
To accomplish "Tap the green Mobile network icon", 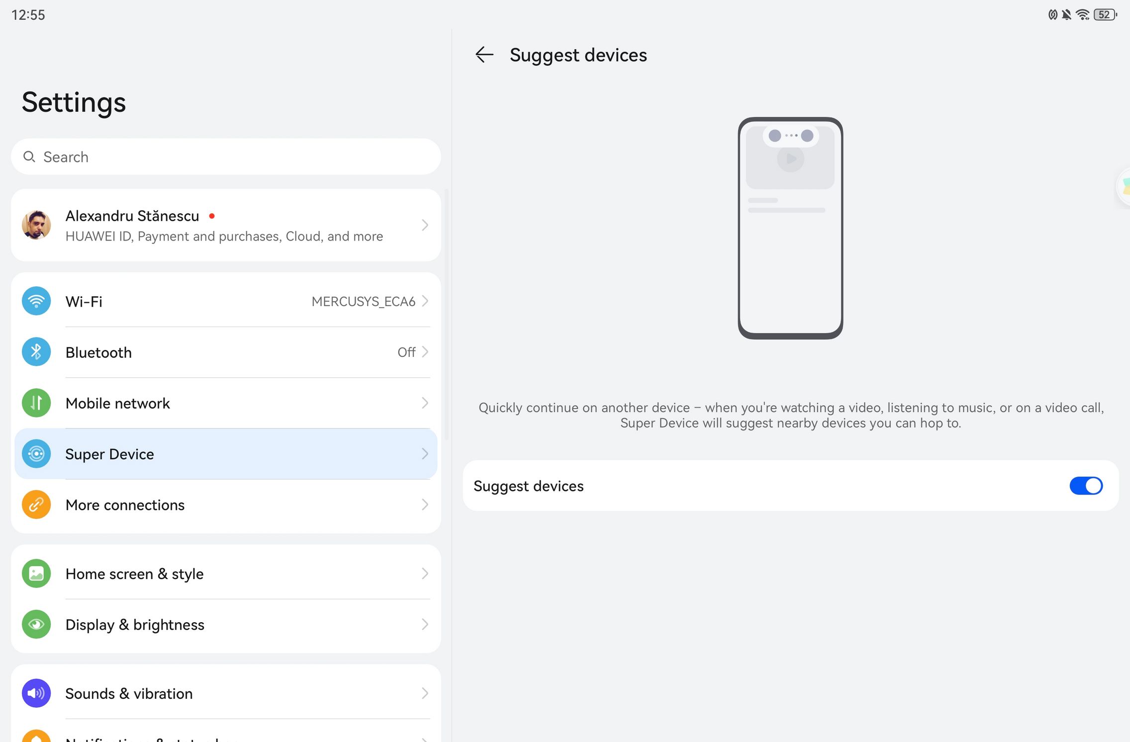I will tap(36, 403).
